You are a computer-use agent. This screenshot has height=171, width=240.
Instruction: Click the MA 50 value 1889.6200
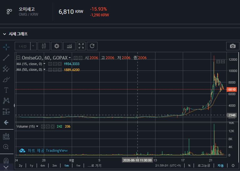[x=72, y=70]
